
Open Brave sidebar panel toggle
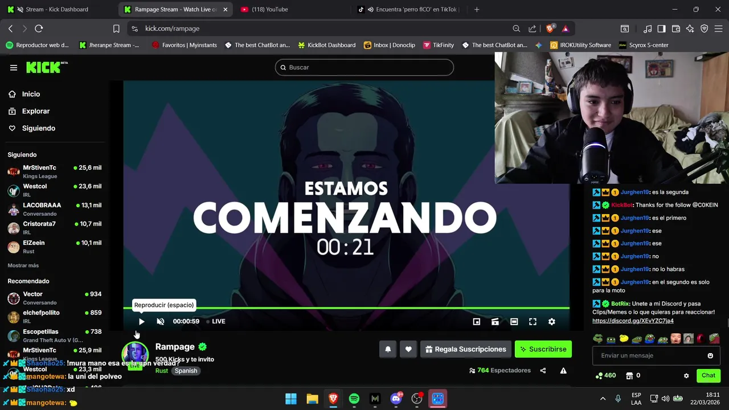coord(661,28)
